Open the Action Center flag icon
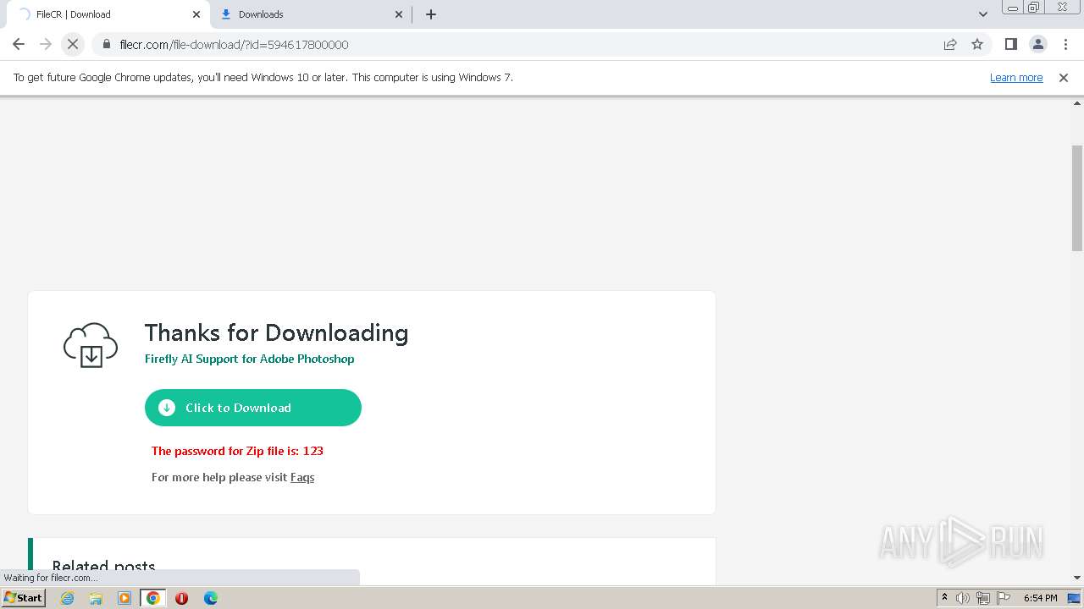 [x=1004, y=598]
